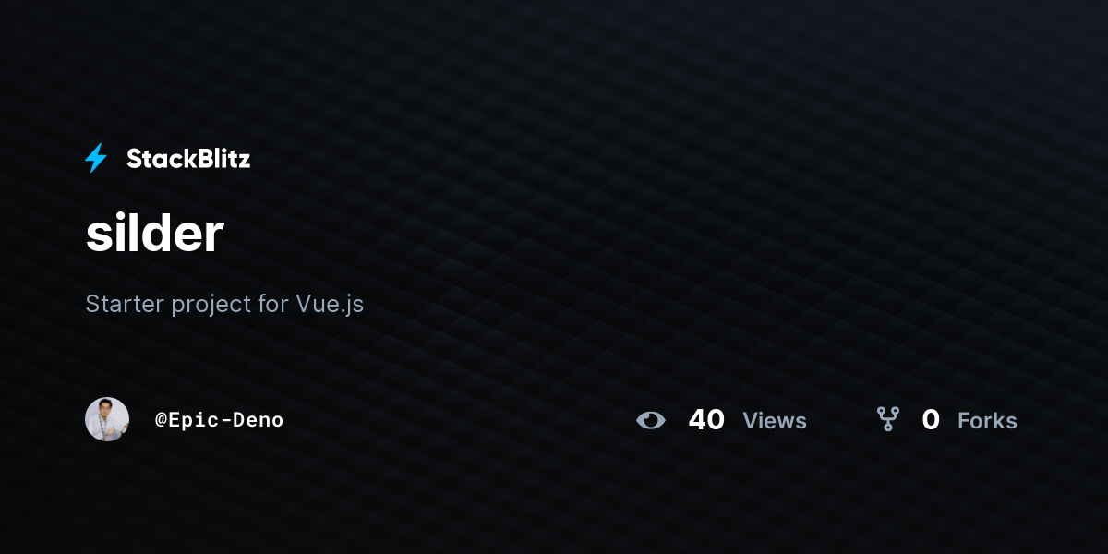Image resolution: width=1108 pixels, height=554 pixels.
Task: Click the letter s starting silder
Action: [96, 237]
